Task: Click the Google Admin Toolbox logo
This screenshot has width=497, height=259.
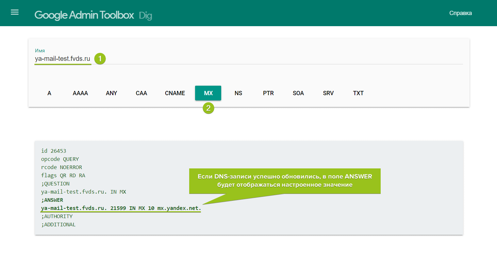Action: click(x=84, y=15)
